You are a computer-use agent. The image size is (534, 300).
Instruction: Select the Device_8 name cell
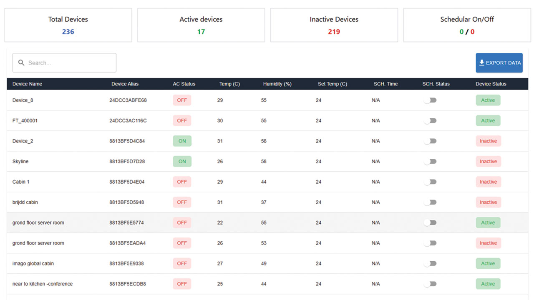23,100
